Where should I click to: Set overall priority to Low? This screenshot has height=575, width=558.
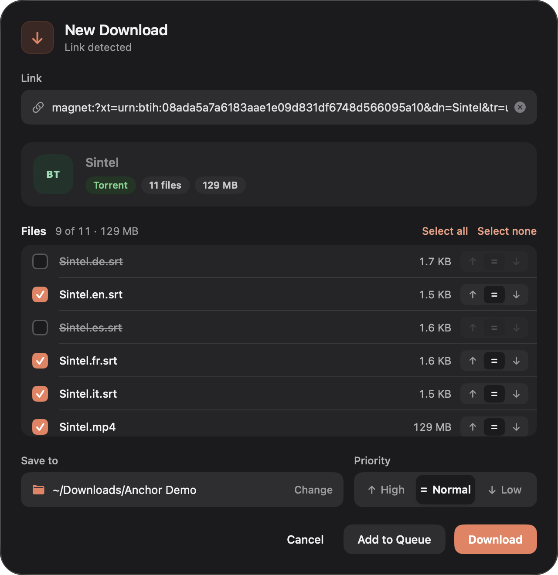click(505, 490)
